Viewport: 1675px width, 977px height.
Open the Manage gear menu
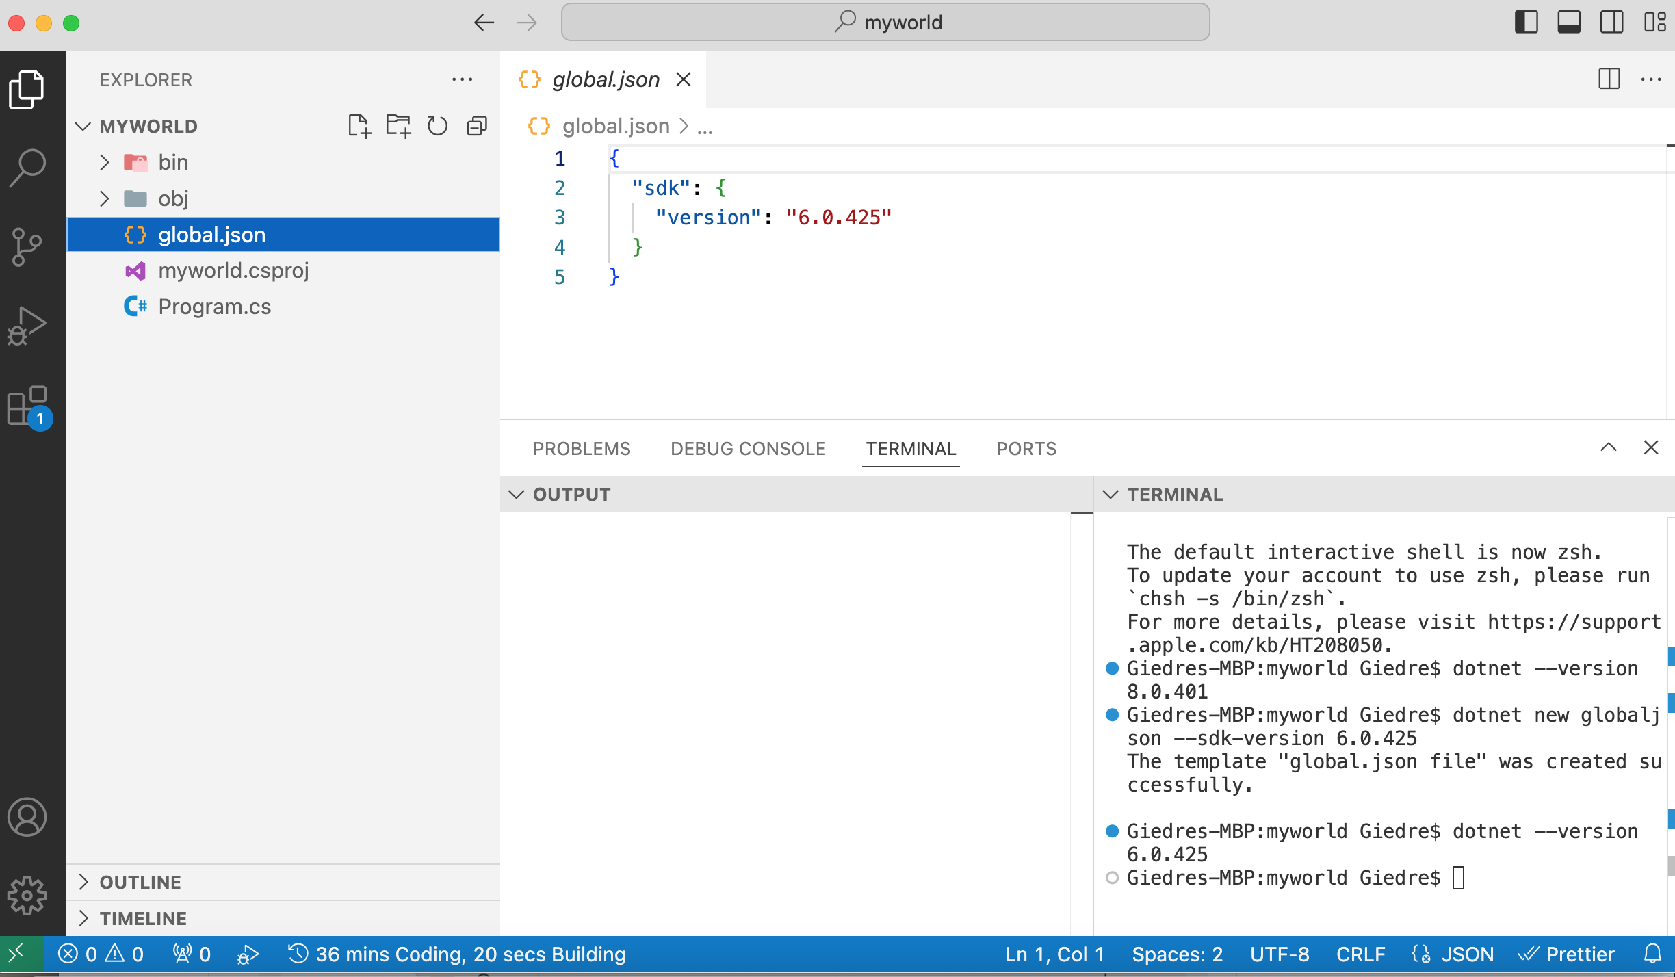27,895
